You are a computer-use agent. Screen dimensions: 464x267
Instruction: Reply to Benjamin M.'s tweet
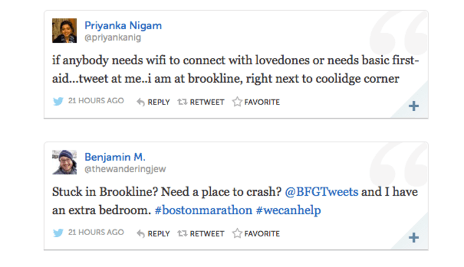click(153, 234)
